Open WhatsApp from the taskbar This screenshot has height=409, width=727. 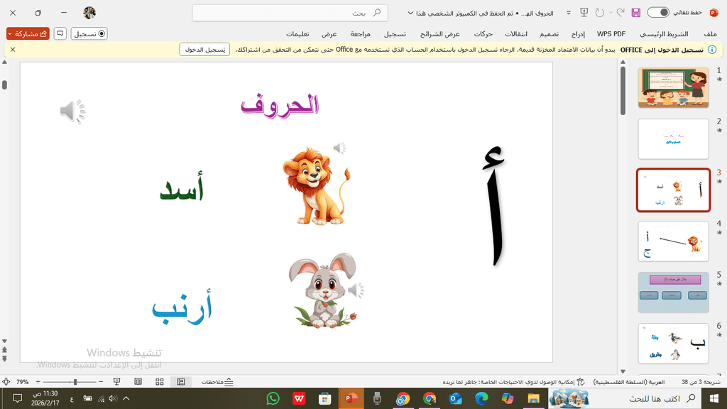(273, 398)
